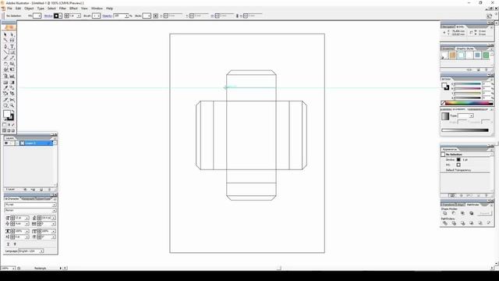Image resolution: width=499 pixels, height=281 pixels.
Task: Switch to Full Screen Mode
Action: pyautogui.click(x=13, y=130)
